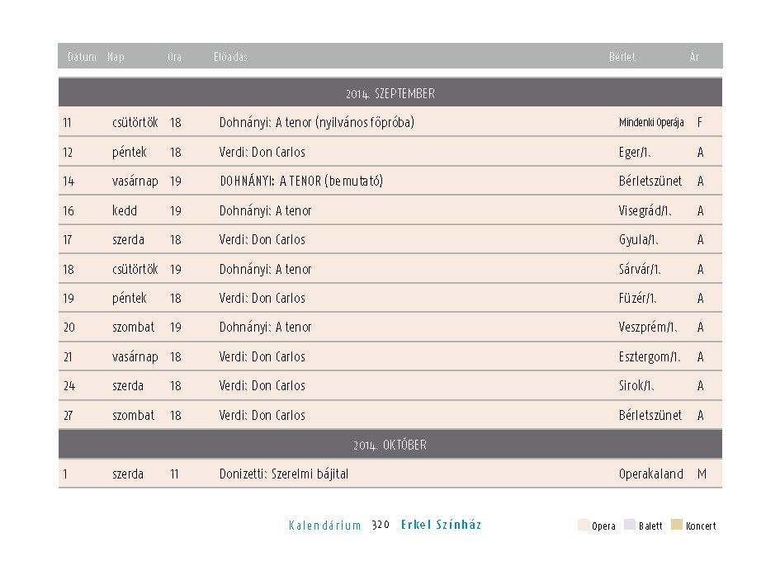Click "Dohnányi: A tenor (nyilvános főpróba)" performance title

317,122
